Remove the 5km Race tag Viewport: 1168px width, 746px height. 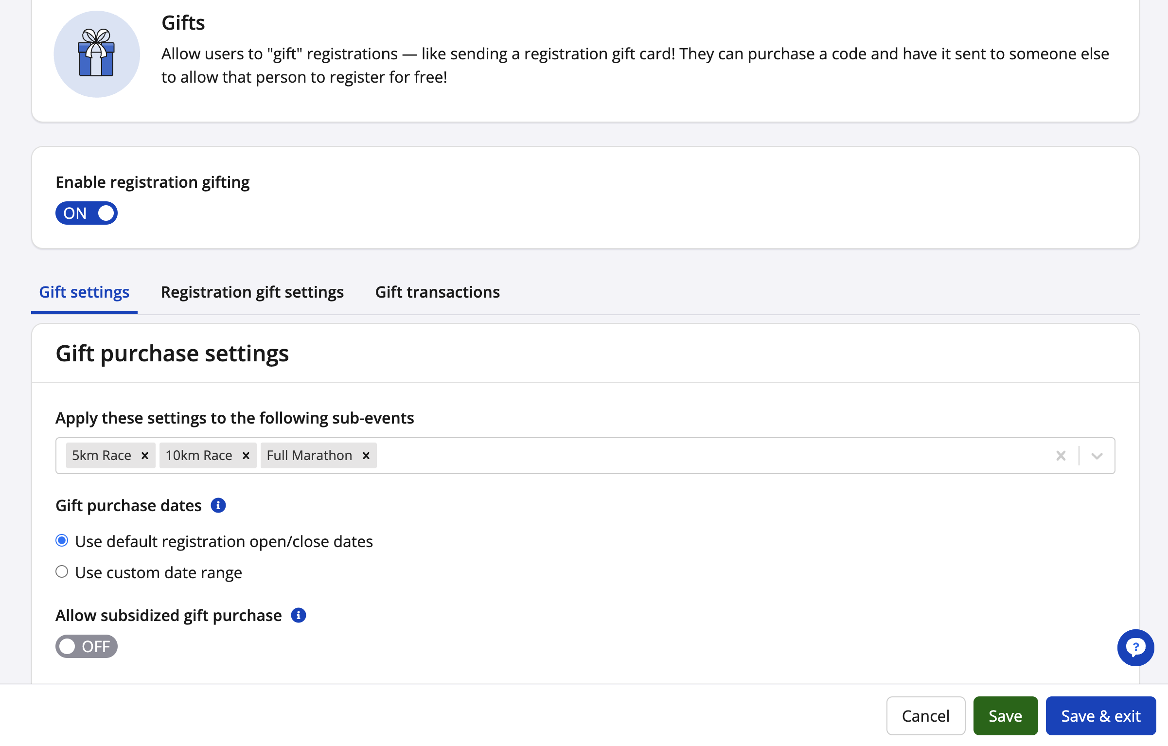145,456
